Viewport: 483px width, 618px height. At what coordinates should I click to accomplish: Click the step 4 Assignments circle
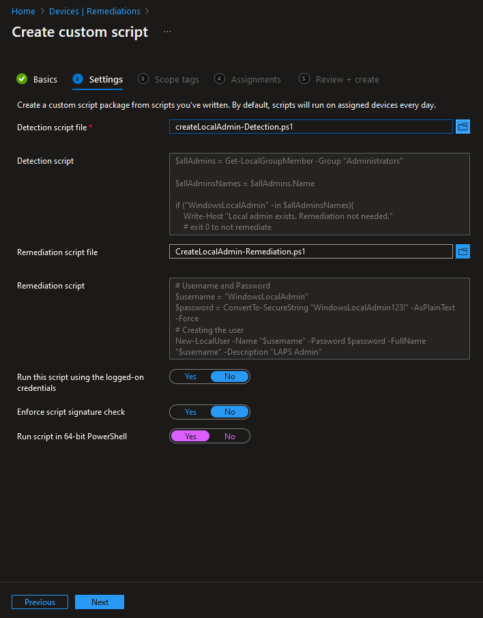(220, 79)
